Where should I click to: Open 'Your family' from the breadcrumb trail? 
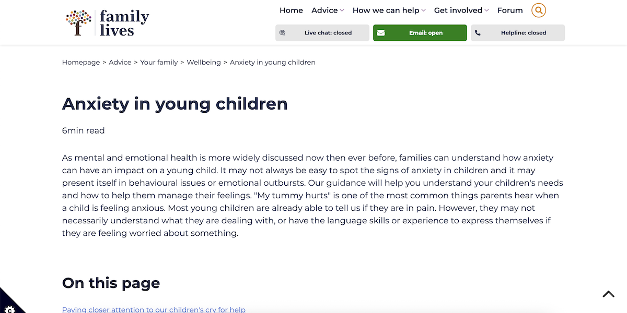[159, 62]
